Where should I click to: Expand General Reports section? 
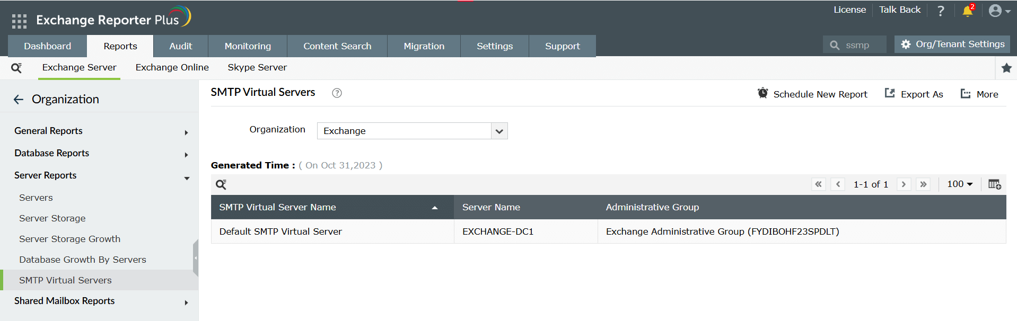99,131
